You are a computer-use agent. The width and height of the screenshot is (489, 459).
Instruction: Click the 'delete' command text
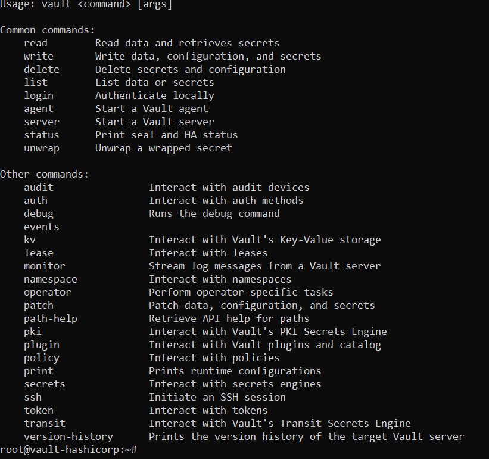[x=42, y=69]
